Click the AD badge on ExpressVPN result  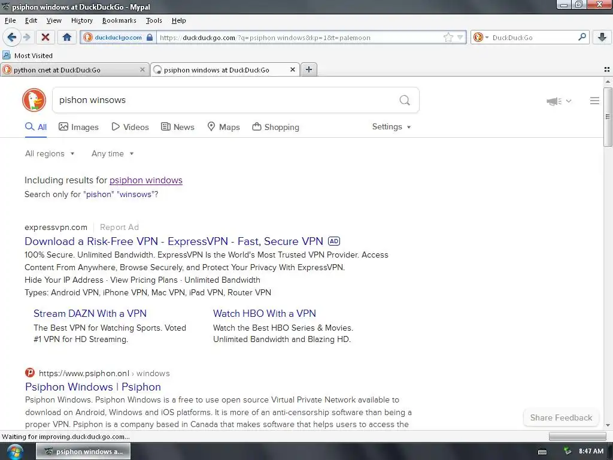point(334,241)
